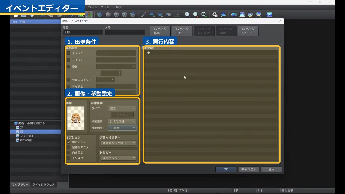Check the 向き固定 option
Screen dimensions: 345x194
[x=68, y=153]
